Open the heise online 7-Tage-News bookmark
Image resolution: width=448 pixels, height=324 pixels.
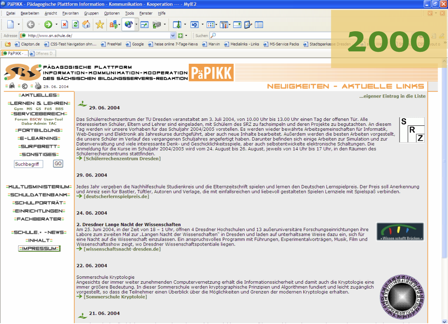tap(173, 44)
